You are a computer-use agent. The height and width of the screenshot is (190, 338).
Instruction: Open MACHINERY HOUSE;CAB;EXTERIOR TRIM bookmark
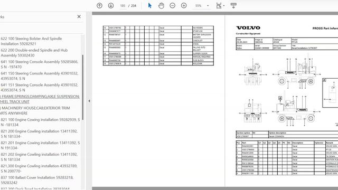[x=35, y=111]
